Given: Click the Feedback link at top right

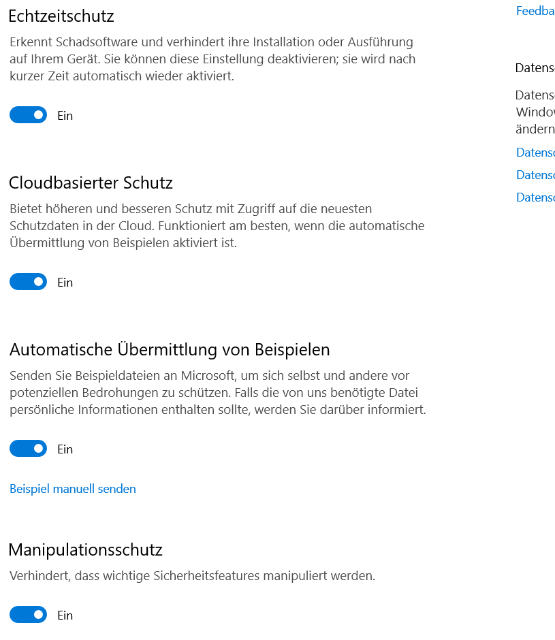Looking at the screenshot, I should coord(535,11).
